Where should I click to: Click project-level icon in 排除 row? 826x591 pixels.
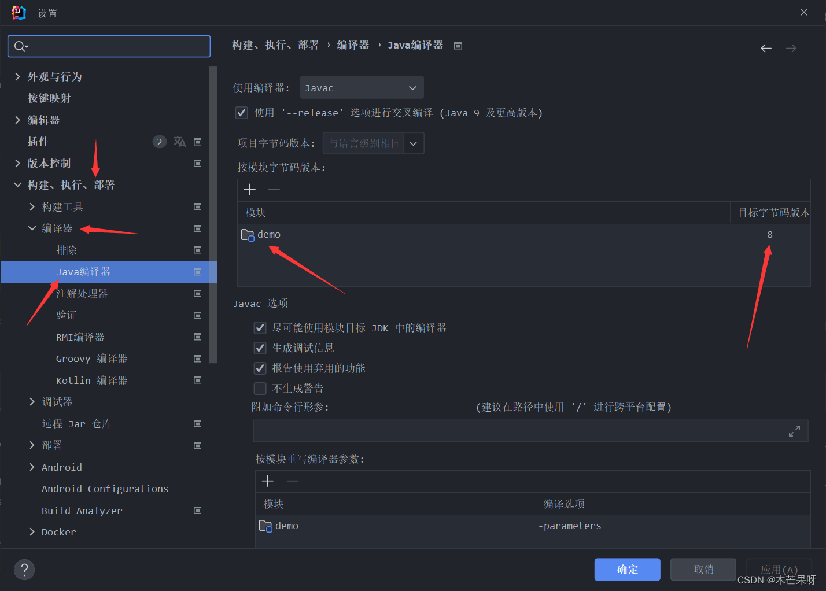coord(197,250)
